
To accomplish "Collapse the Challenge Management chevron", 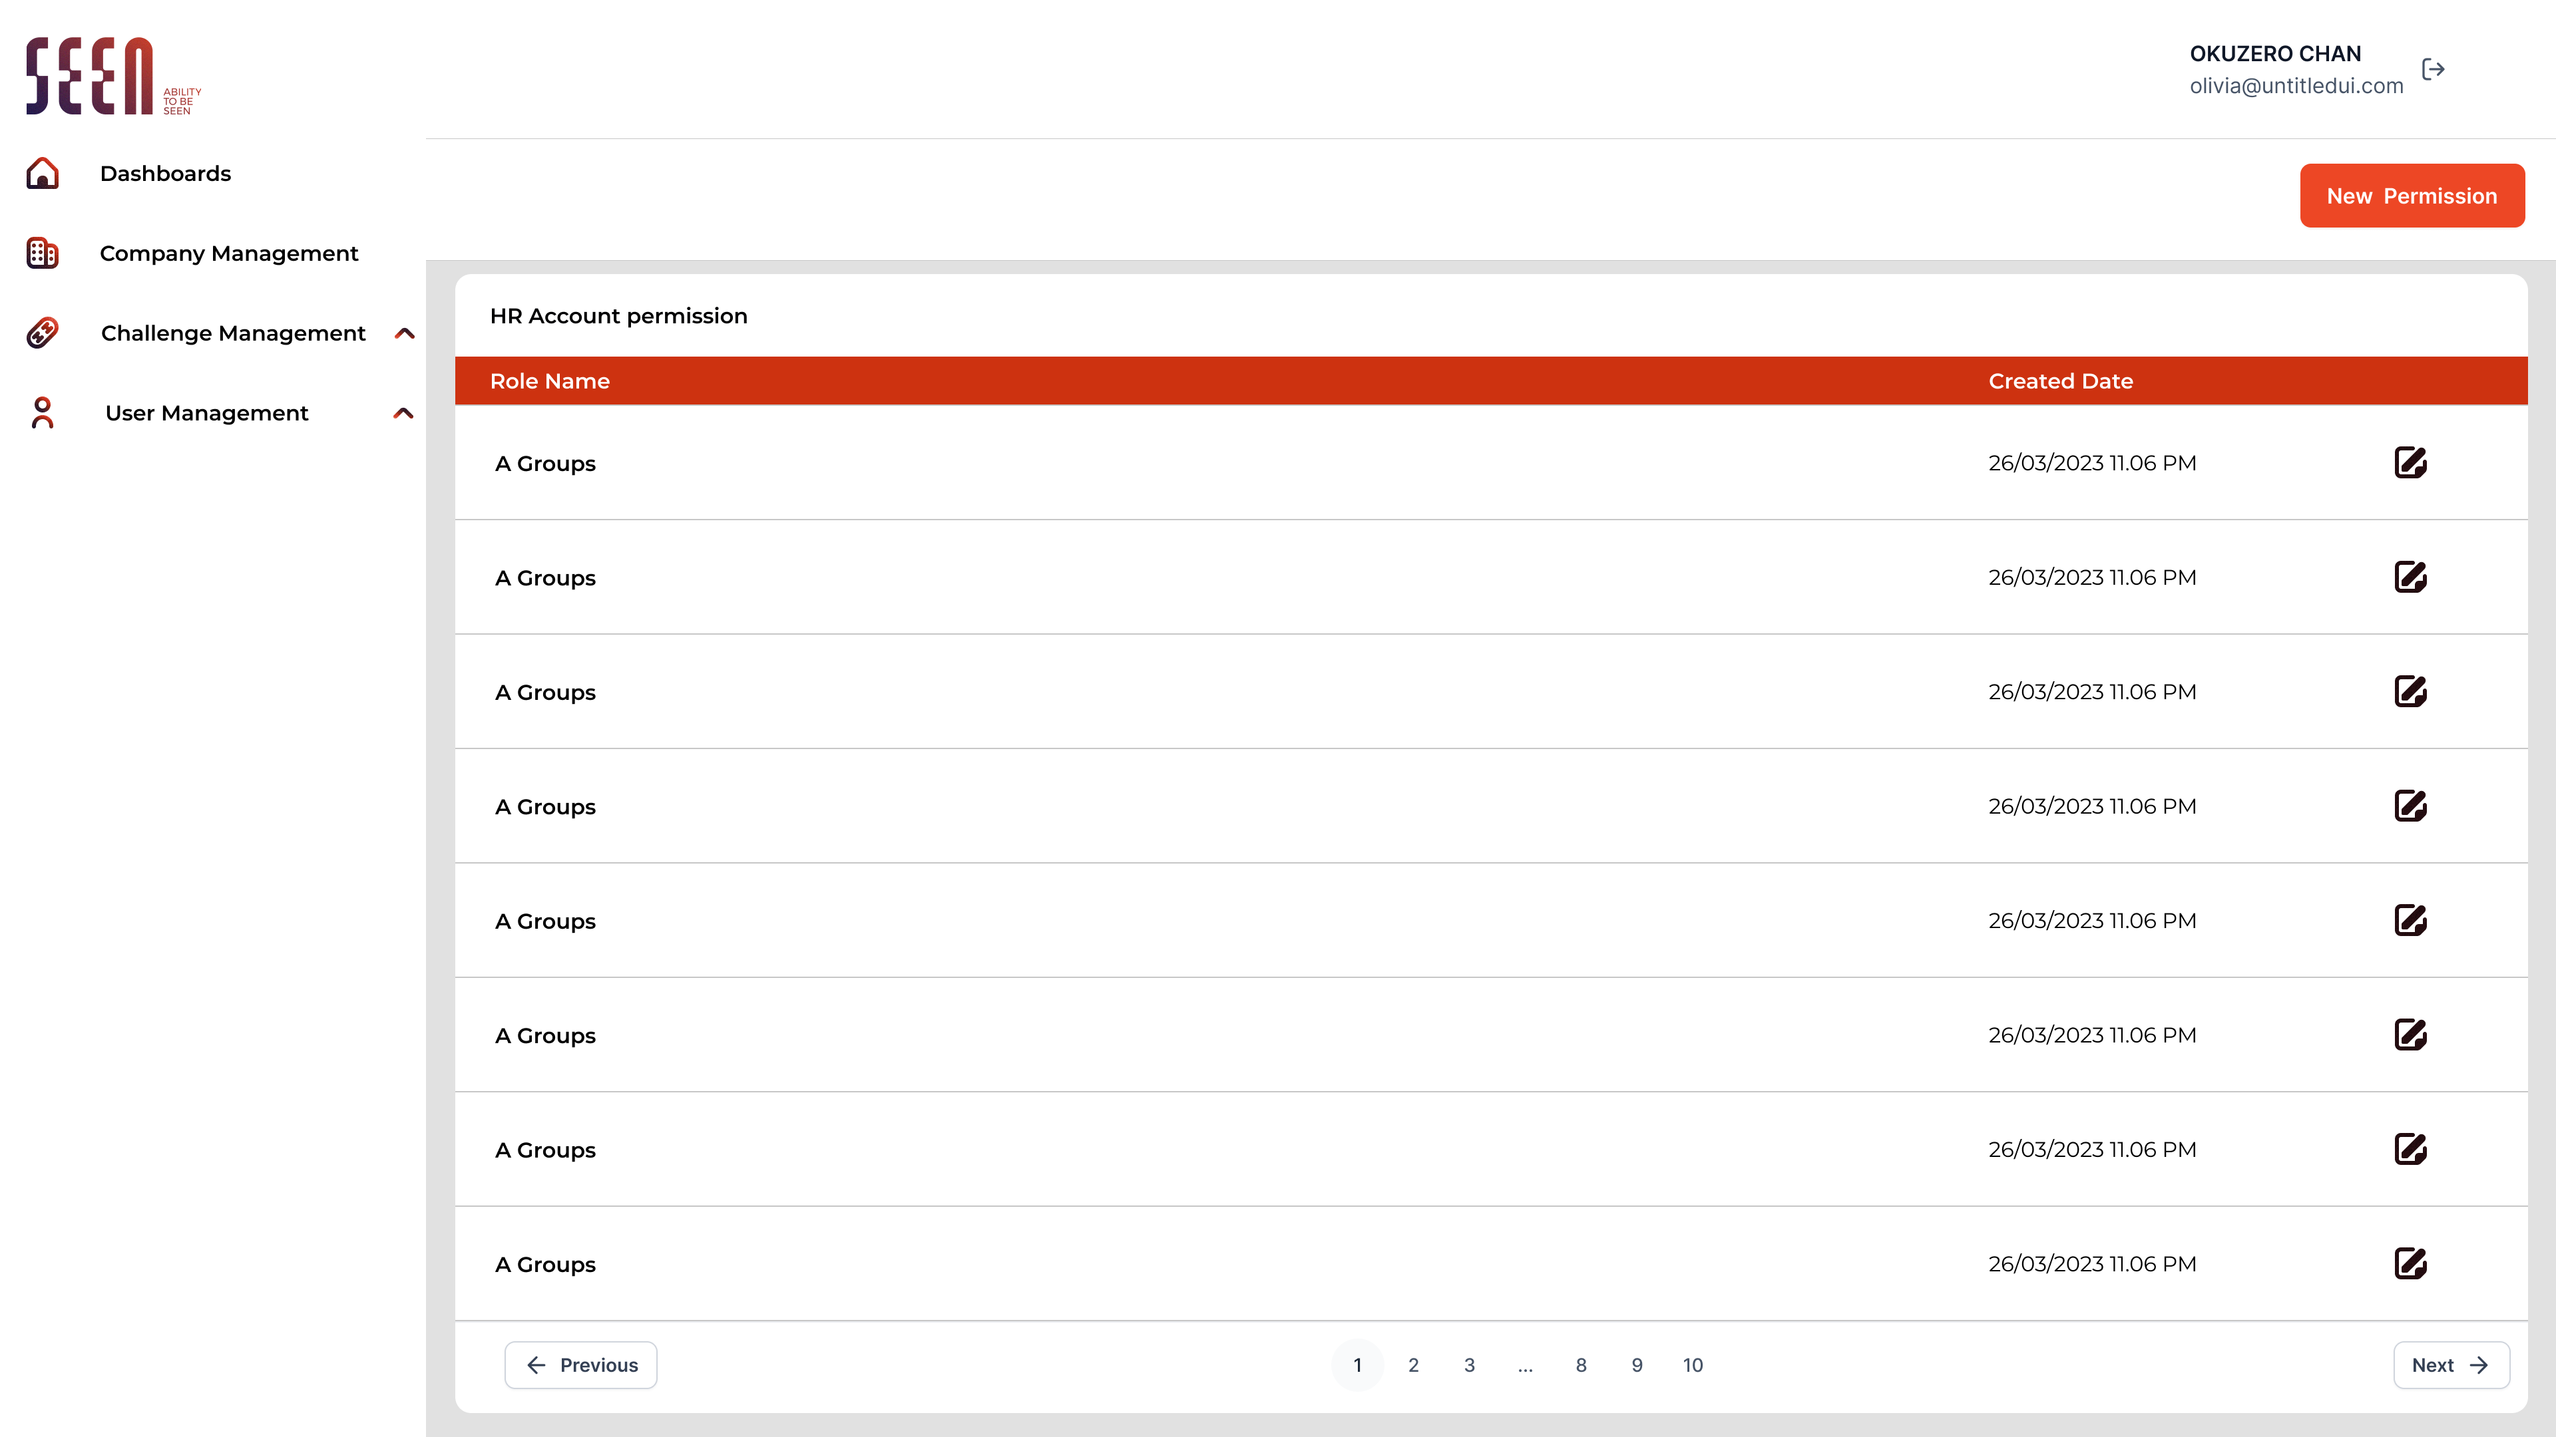I will 404,333.
